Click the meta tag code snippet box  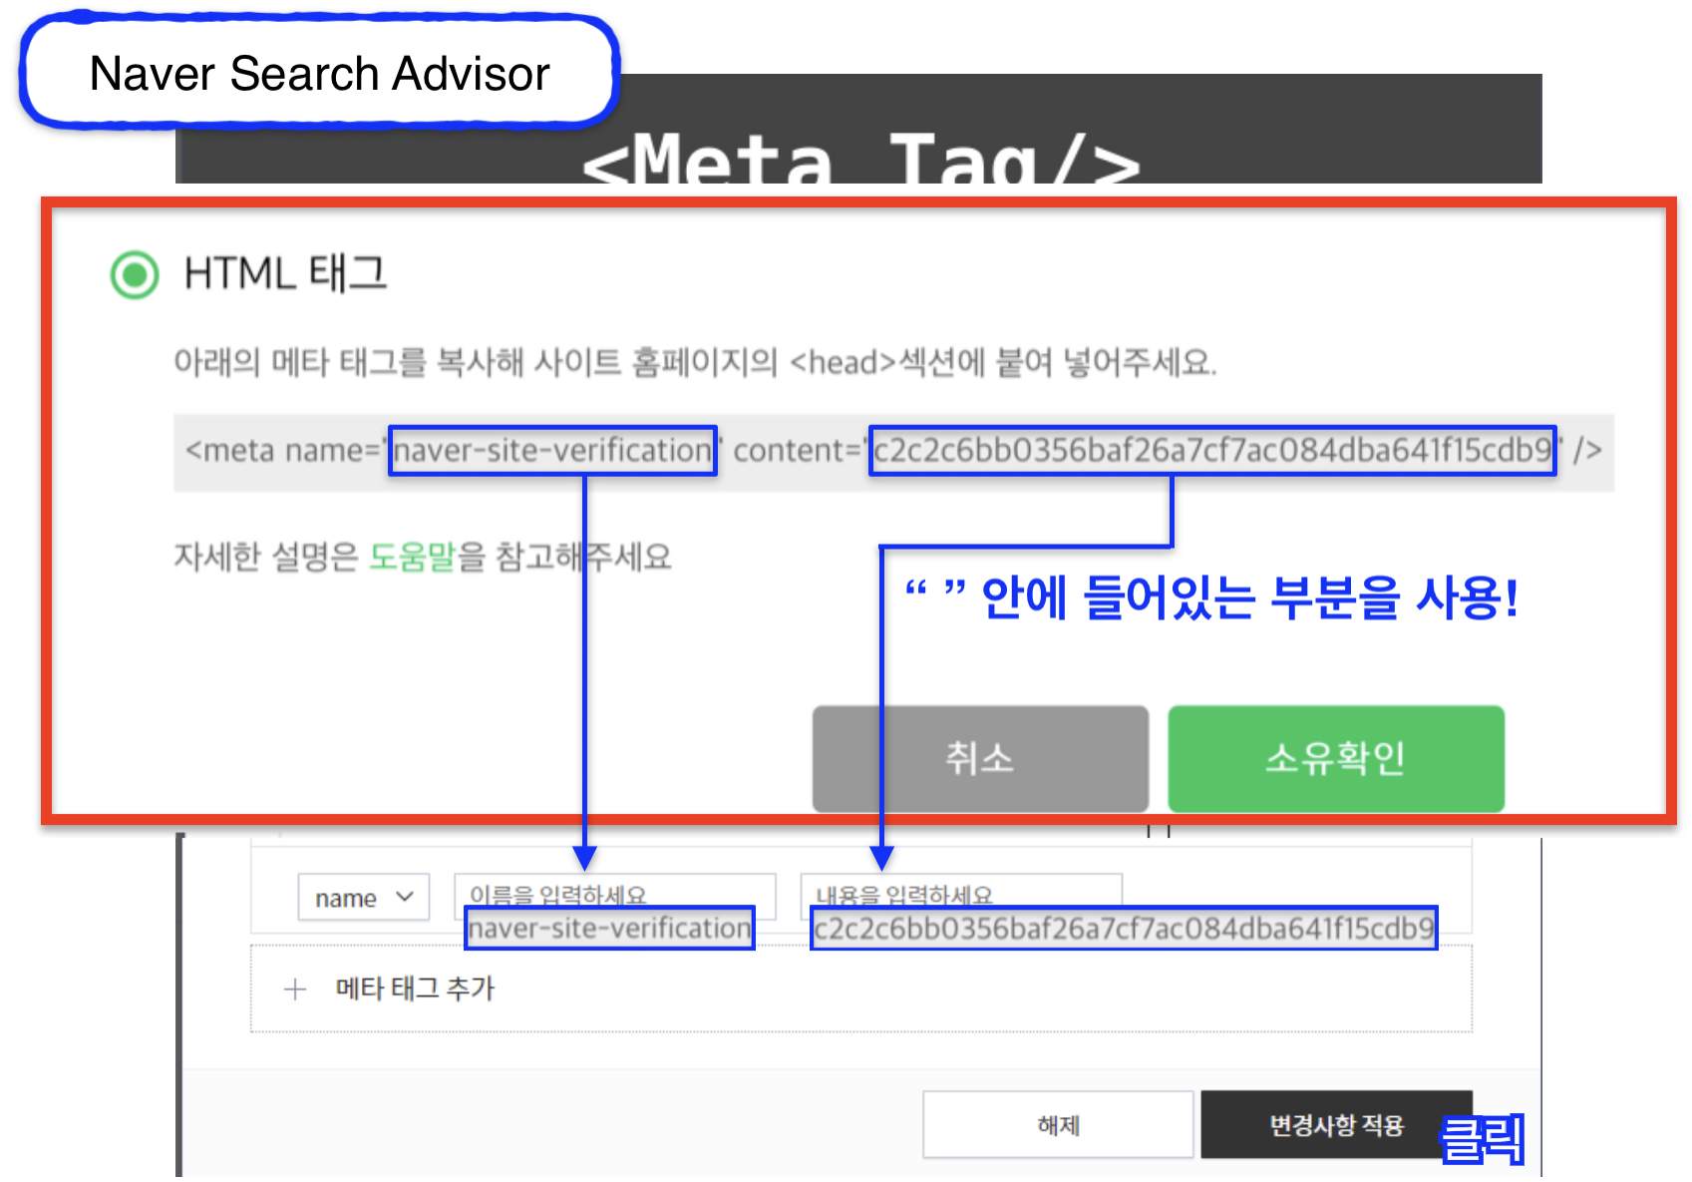point(893,452)
